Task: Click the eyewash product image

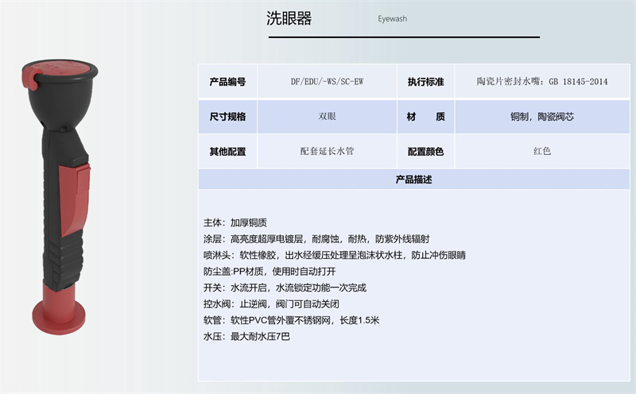Action: pyautogui.click(x=60, y=196)
